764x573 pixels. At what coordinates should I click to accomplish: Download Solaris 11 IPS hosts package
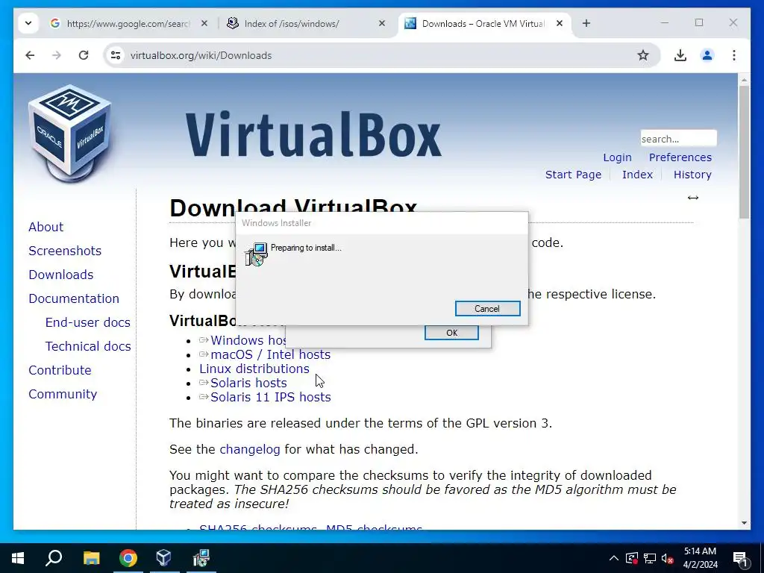tap(270, 397)
